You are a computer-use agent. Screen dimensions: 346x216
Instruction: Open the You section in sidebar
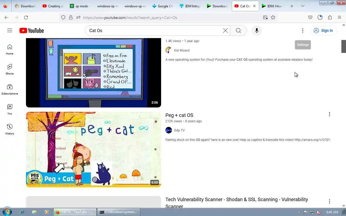(x=10, y=110)
